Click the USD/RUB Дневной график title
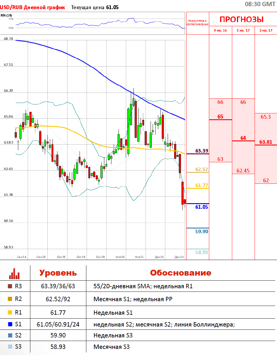The height and width of the screenshot is (356, 277). (32, 7)
